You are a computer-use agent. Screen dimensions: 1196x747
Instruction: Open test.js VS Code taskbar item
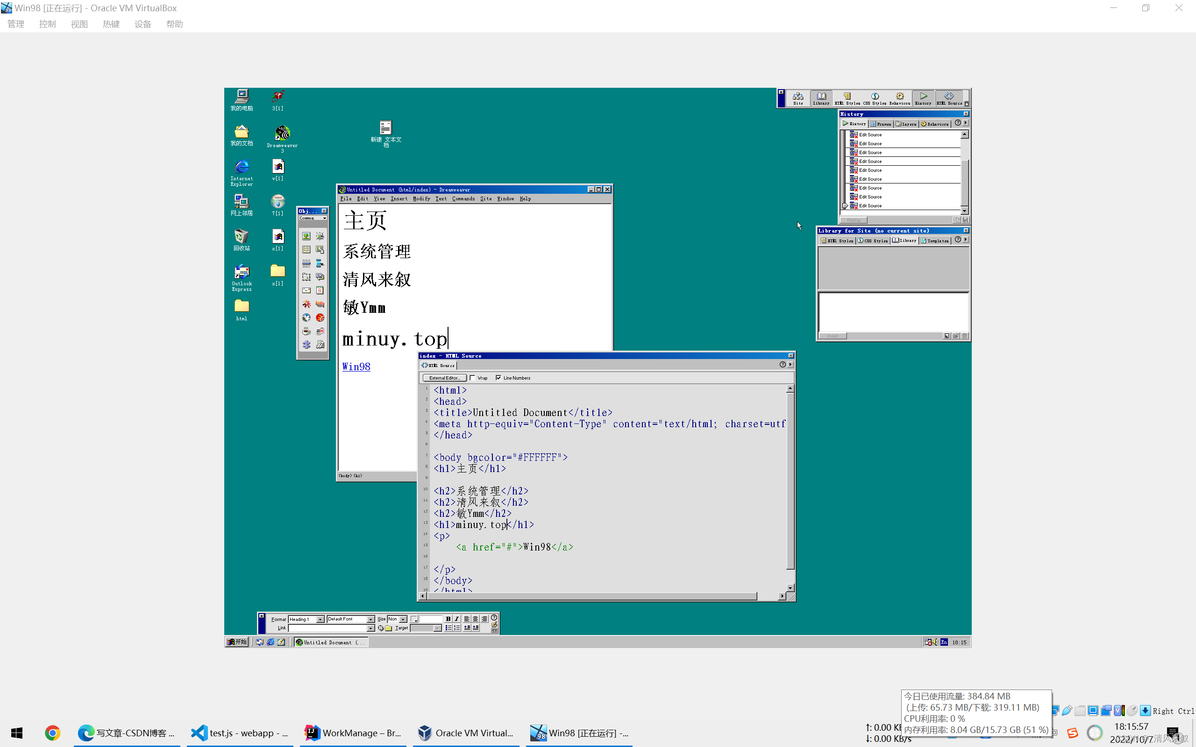(x=240, y=733)
